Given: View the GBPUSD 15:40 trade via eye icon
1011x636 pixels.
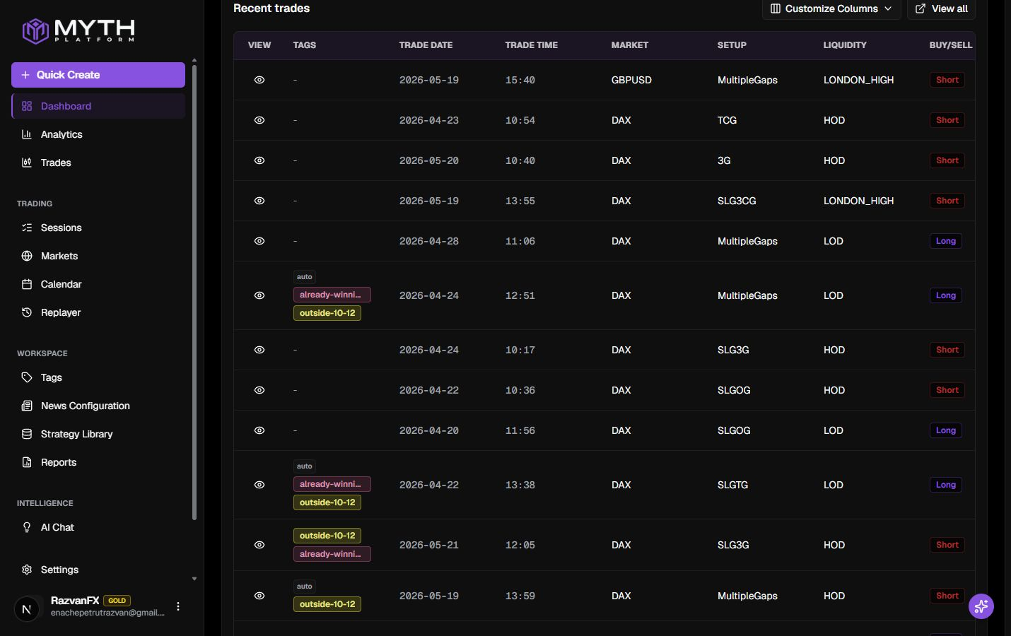Looking at the screenshot, I should 259,80.
